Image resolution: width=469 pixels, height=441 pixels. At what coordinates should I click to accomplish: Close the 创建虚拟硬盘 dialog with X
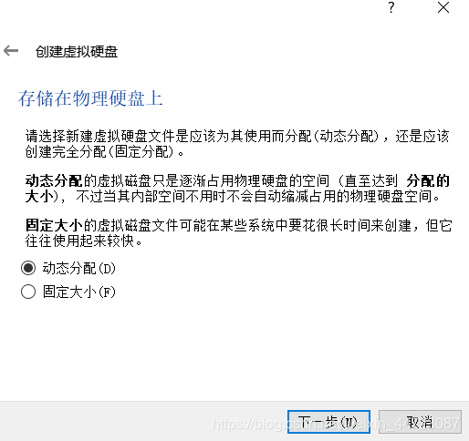pos(443,7)
